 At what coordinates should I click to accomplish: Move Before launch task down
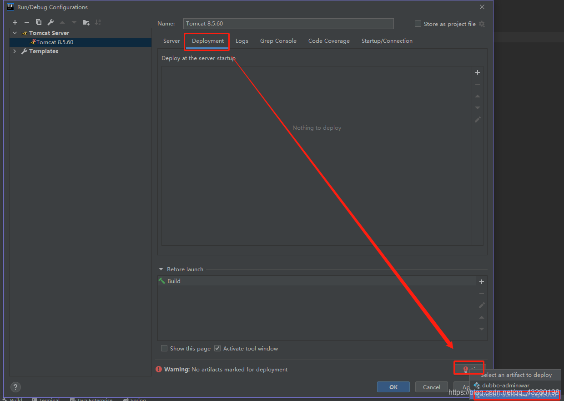(x=482, y=329)
